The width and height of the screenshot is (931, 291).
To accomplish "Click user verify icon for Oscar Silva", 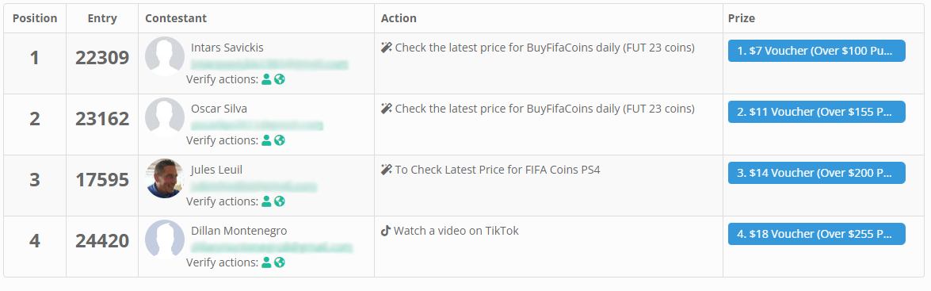I will [x=266, y=141].
